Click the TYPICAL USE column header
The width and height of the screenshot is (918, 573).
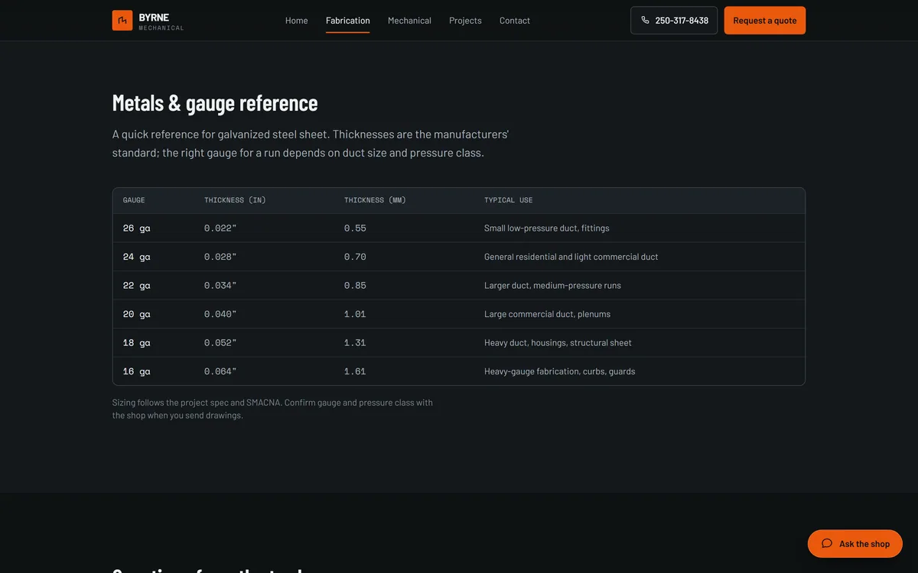point(509,200)
